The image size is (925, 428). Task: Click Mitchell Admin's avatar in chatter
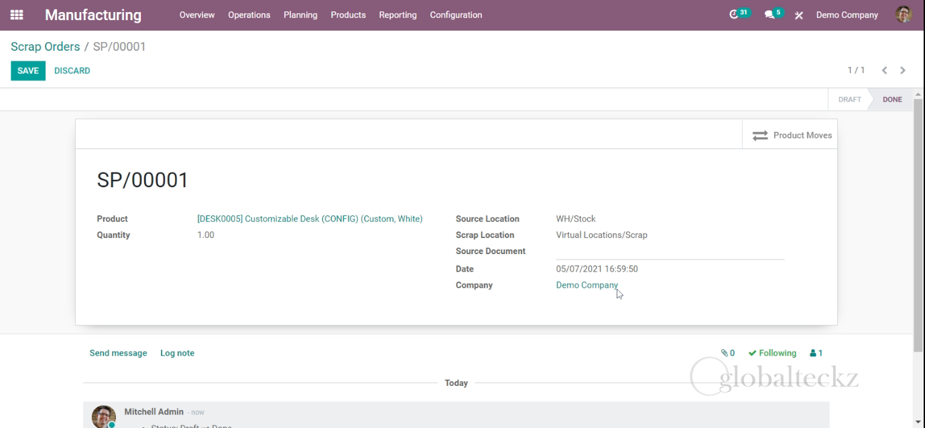104,416
